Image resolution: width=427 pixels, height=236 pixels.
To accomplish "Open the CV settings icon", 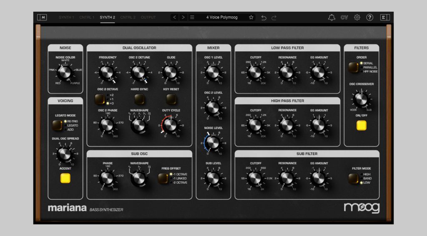I will [344, 18].
